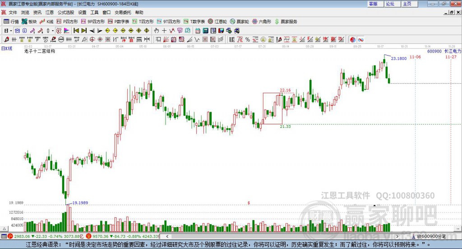Select the percent % retracement tool

point(248,39)
